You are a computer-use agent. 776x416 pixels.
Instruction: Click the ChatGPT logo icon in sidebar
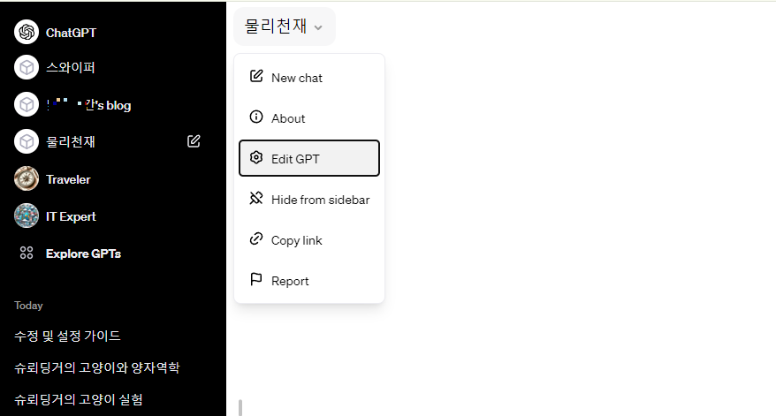tap(27, 32)
